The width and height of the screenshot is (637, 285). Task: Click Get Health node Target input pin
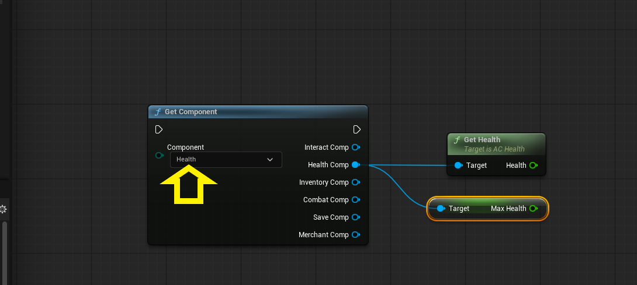pos(459,165)
